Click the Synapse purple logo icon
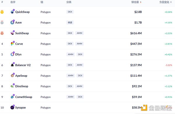The image size is (175, 114). [12, 108]
